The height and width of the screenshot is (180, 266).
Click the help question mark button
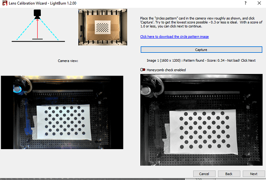pyautogui.click(x=245, y=3)
